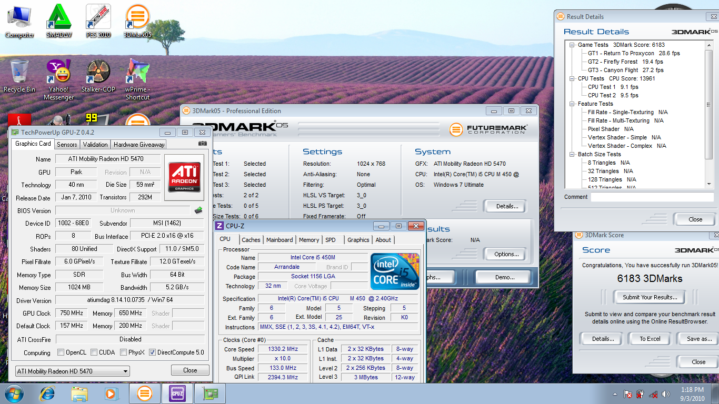Show hidden tray icons arrow
Viewport: 719px width, 404px height.
615,394
